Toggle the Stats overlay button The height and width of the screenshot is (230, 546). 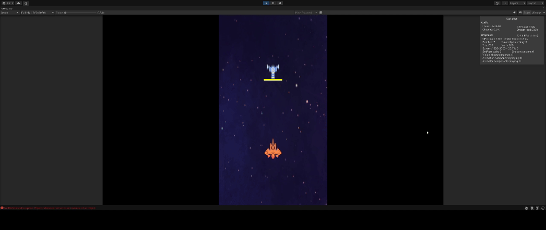pos(527,12)
